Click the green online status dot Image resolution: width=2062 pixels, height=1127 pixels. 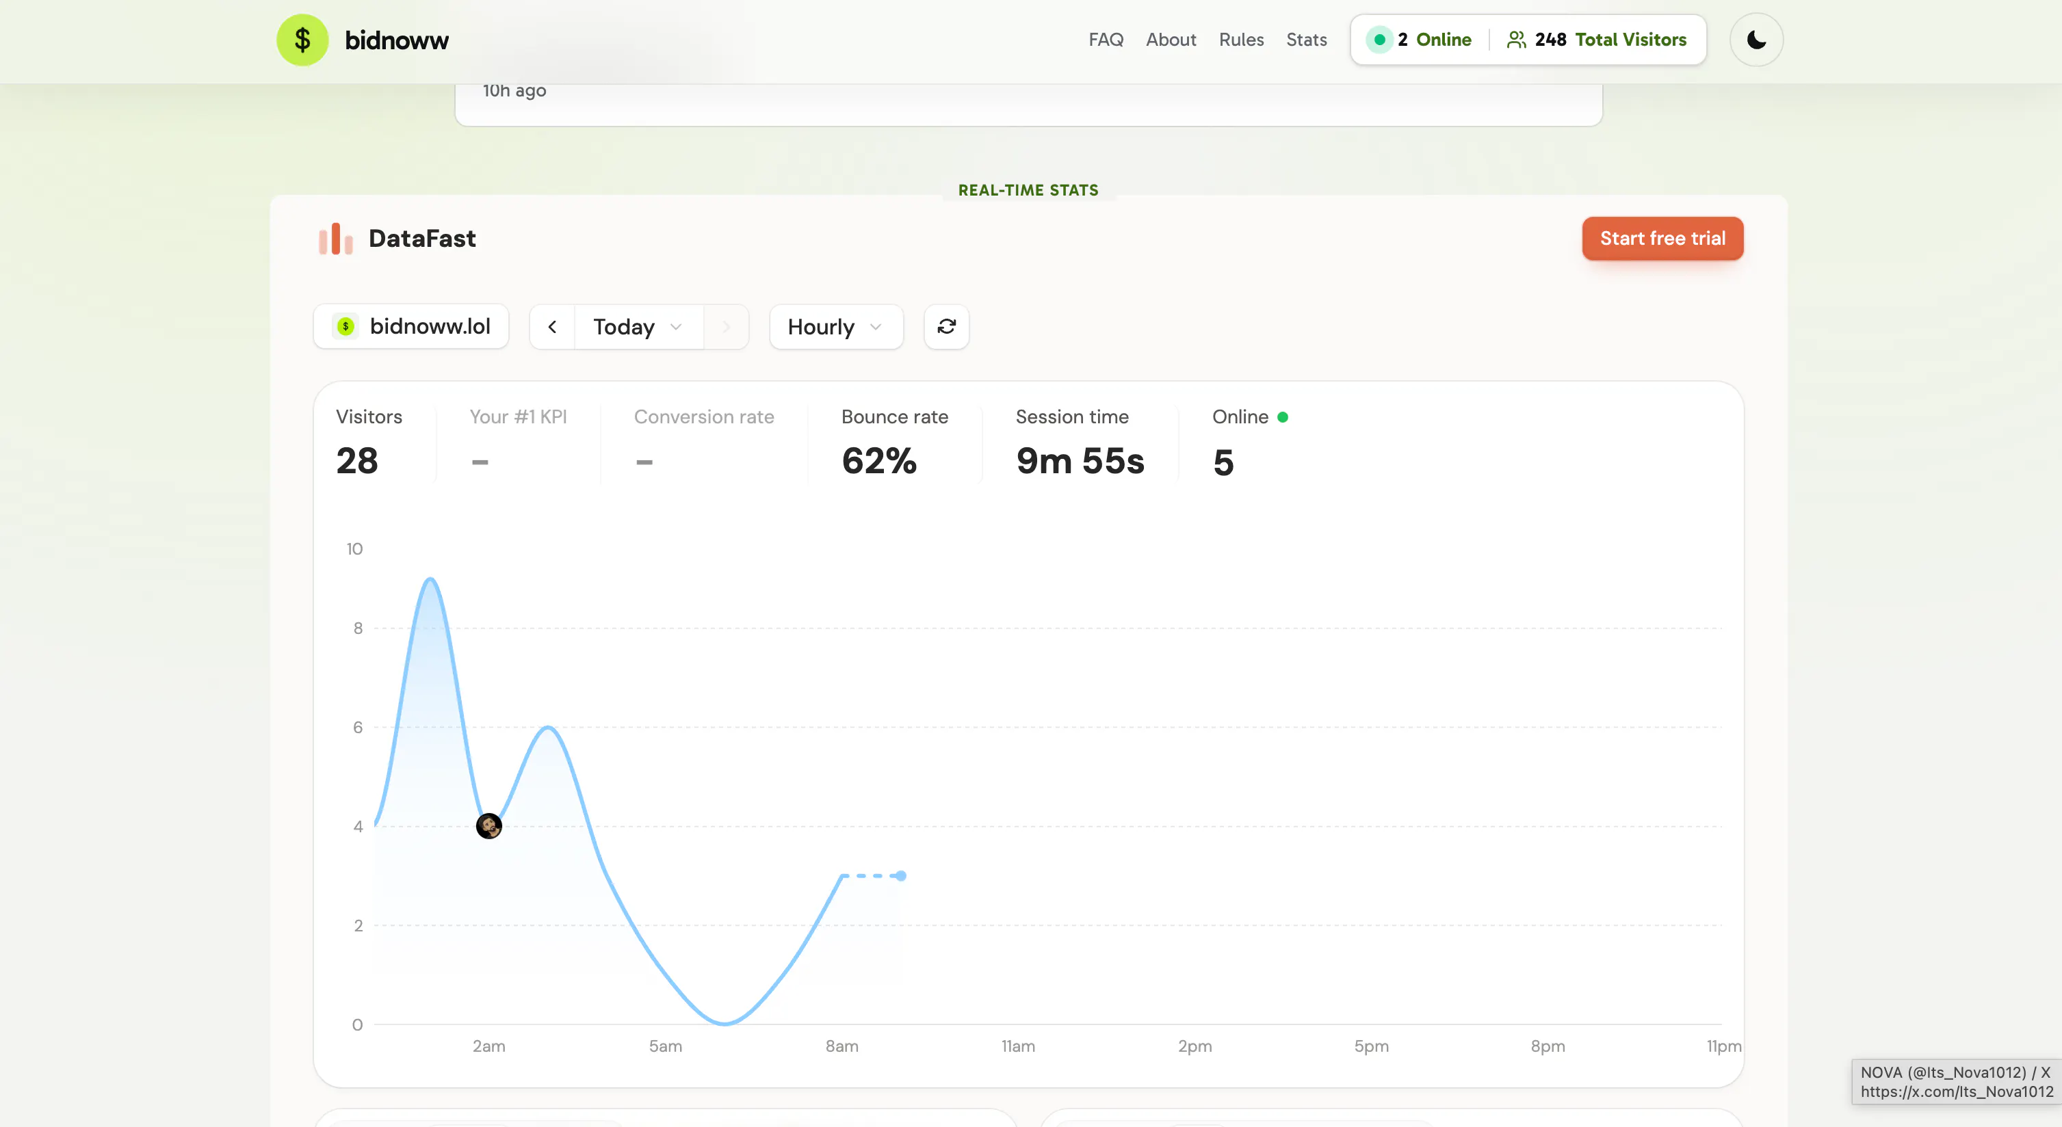pos(1379,39)
